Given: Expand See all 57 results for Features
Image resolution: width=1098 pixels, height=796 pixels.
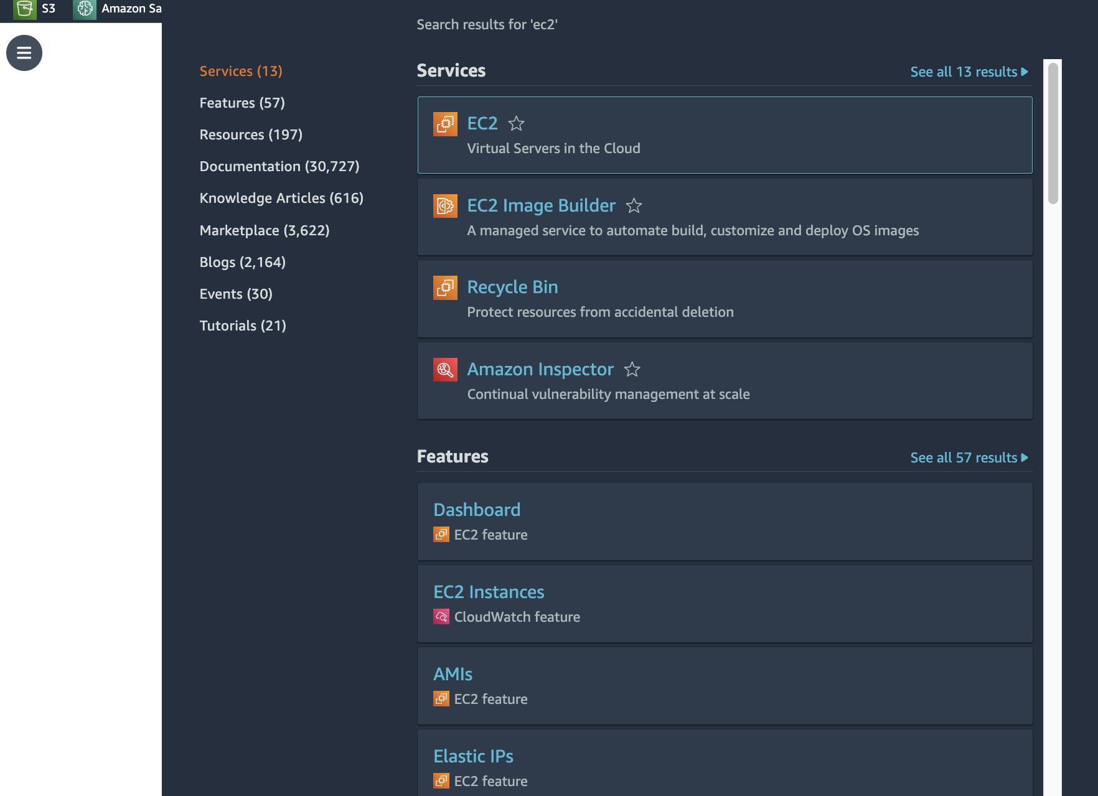Looking at the screenshot, I should (x=969, y=457).
